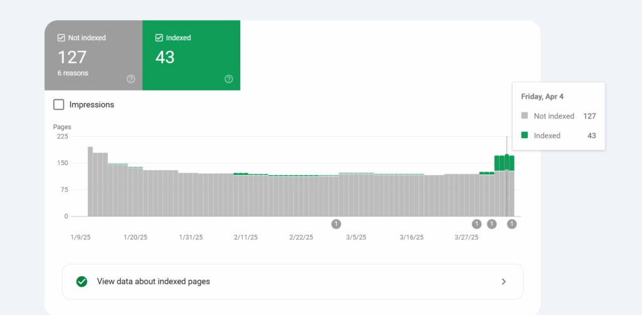This screenshot has height=315, width=642.
Task: Uncheck the Not indexed checkbox
Action: [61, 38]
